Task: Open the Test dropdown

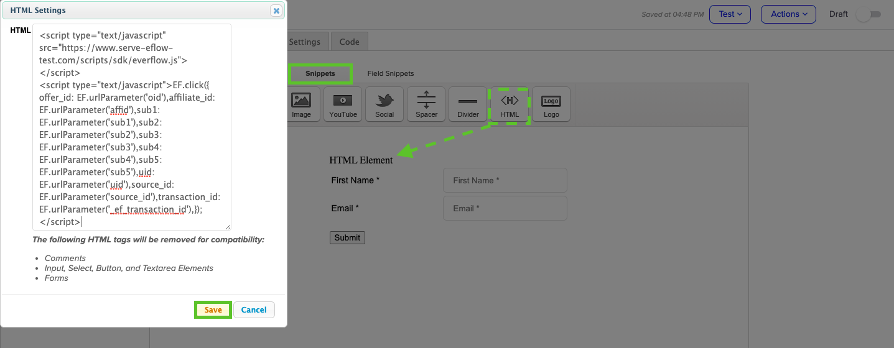Action: 730,14
